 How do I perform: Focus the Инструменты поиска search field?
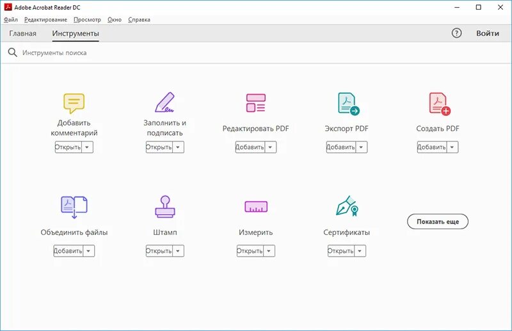pyautogui.click(x=256, y=52)
